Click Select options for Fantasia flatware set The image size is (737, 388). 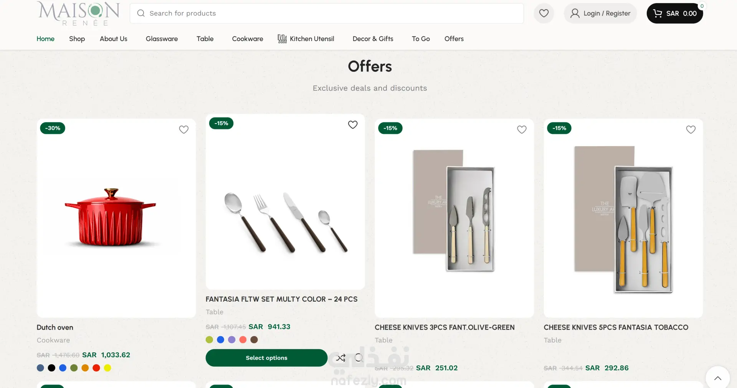[266, 358]
